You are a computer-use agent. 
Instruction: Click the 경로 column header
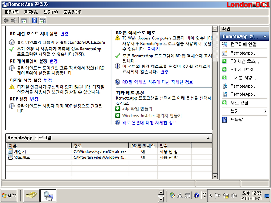100,145
